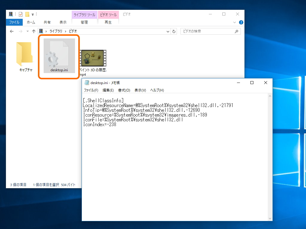Open Notepad 編集(E) menu
The width and height of the screenshot is (306, 229).
(x=108, y=90)
